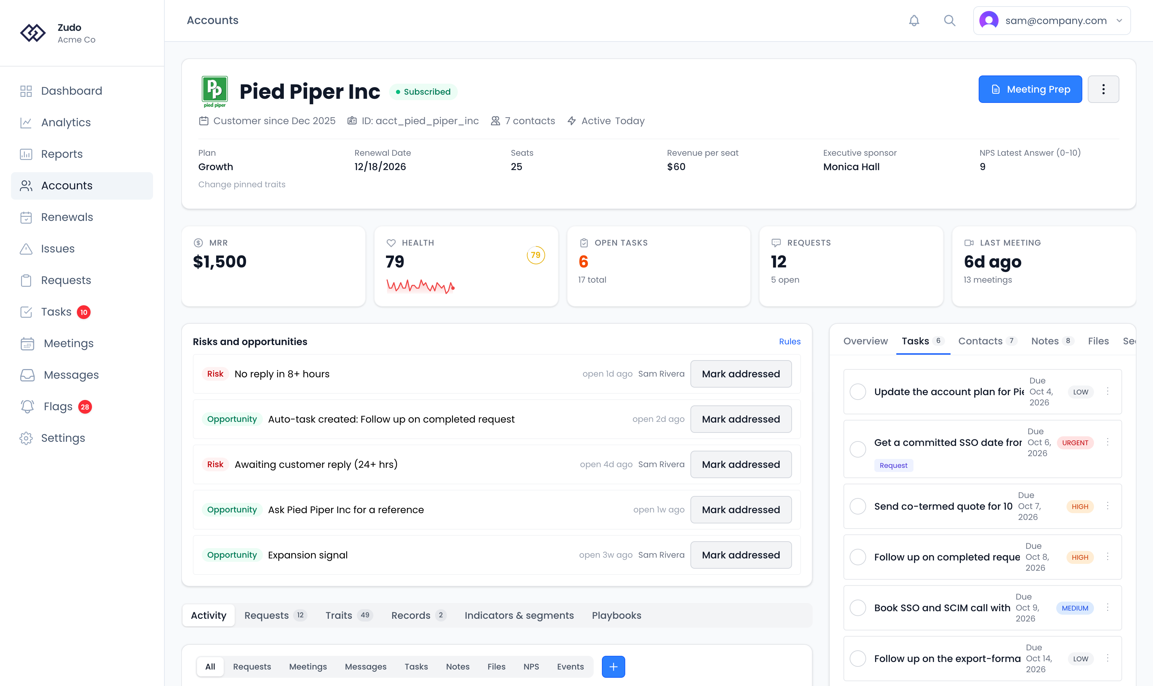Click the Issues warning triangle icon

point(26,249)
